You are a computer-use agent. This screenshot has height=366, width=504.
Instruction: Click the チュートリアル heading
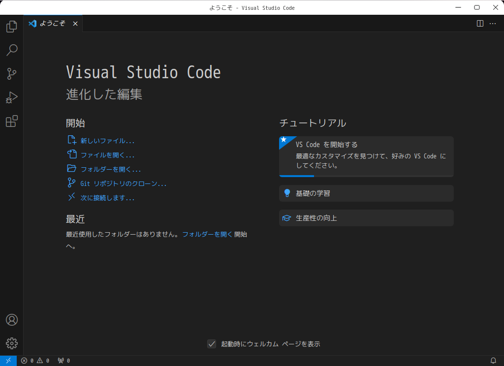coord(313,123)
